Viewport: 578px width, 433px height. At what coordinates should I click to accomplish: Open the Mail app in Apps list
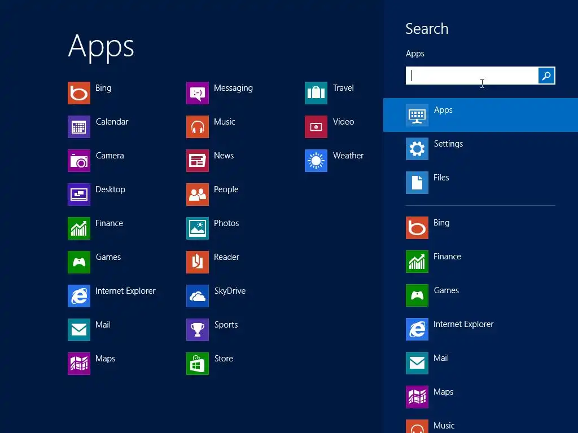79,330
